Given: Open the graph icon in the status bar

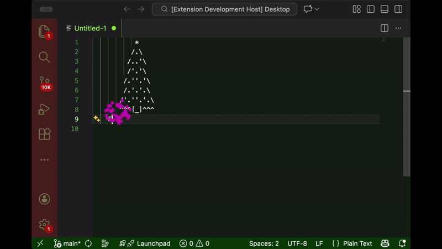Looking at the screenshot, I should (x=105, y=243).
